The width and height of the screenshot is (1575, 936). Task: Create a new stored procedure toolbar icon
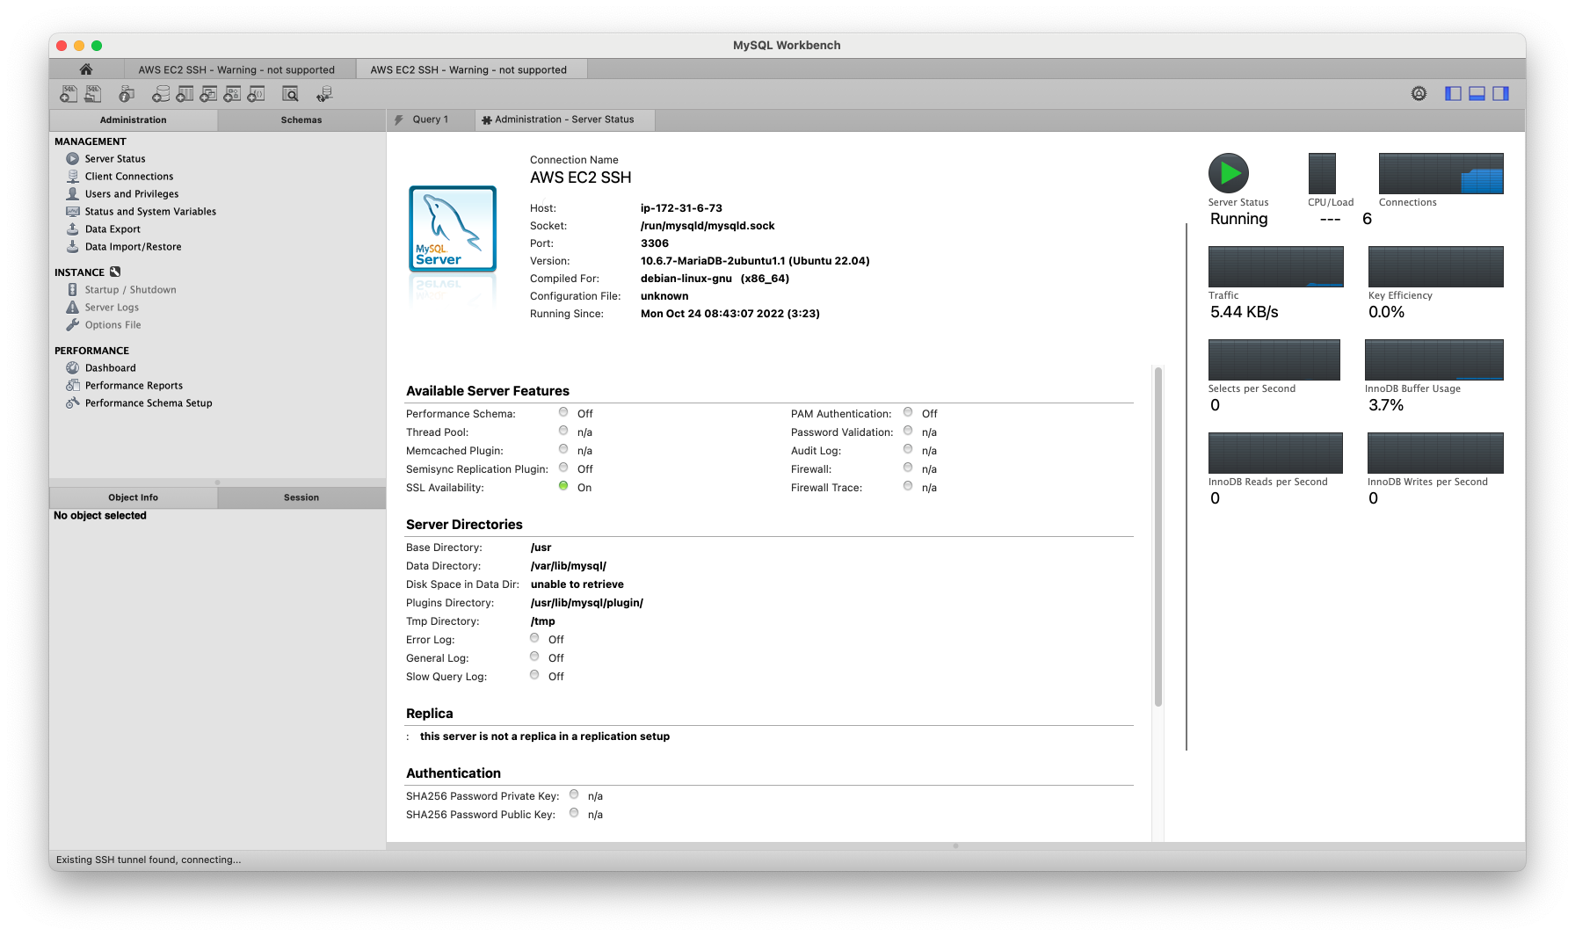pyautogui.click(x=232, y=94)
